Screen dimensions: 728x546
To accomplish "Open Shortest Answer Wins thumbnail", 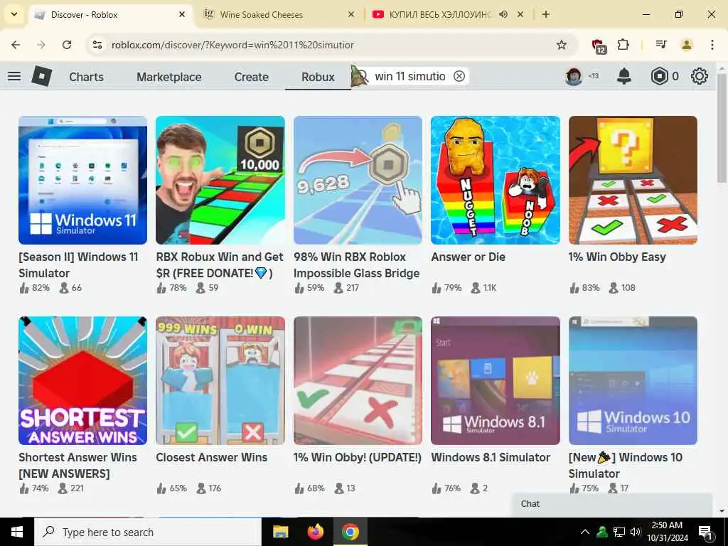I will pos(82,381).
